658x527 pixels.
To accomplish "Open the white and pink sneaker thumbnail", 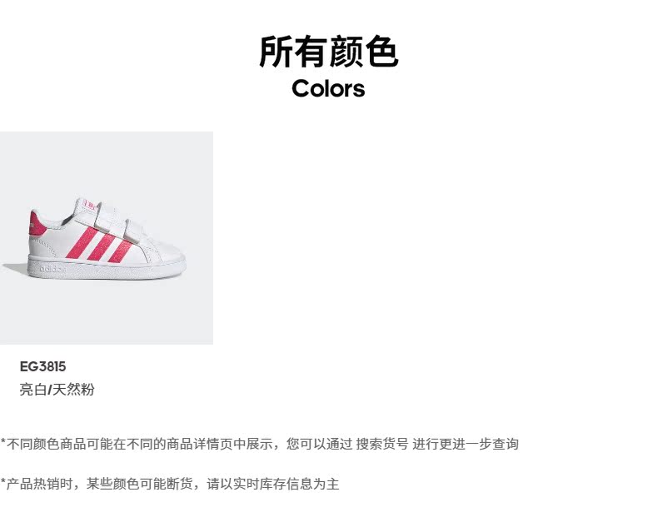I will click(x=107, y=238).
